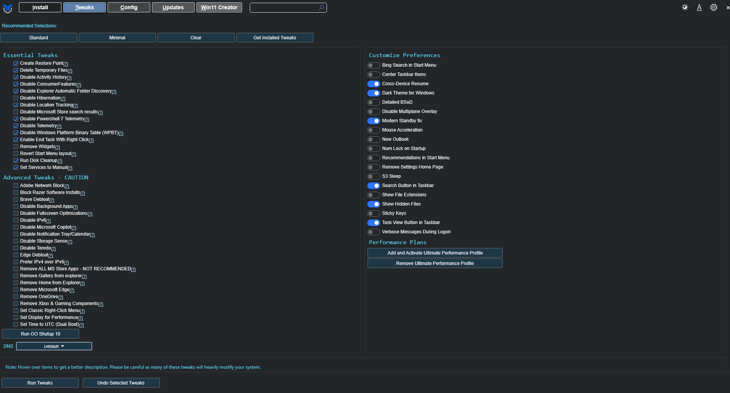Image resolution: width=730 pixels, height=393 pixels.
Task: Turn off Search Button in Taskbar
Action: 373,186
